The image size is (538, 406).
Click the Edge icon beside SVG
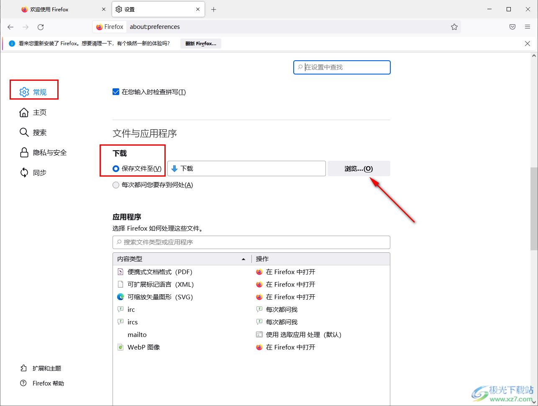(x=120, y=297)
